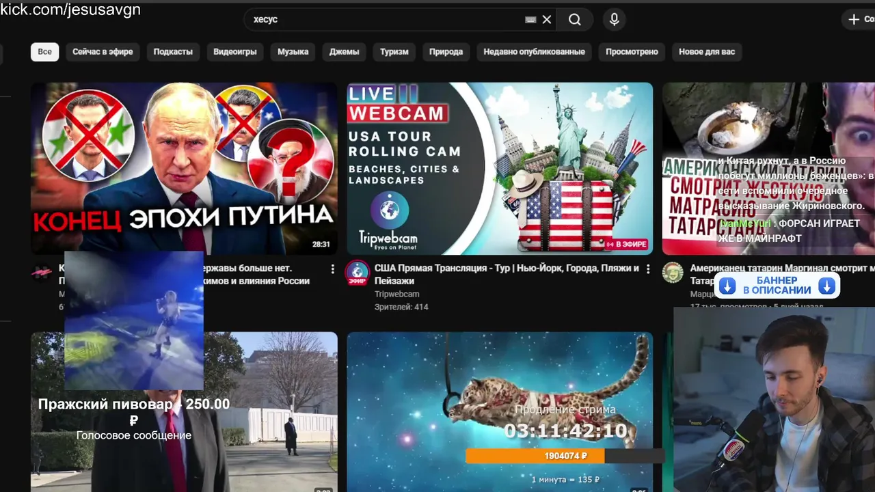The width and height of the screenshot is (875, 492).
Task: Open the Конец эпохи Путина video thumbnail
Action: (x=184, y=169)
